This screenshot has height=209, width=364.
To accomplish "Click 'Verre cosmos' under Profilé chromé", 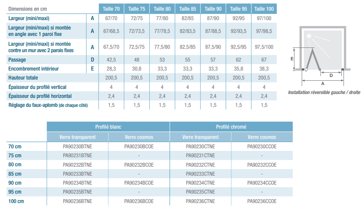I will 262,137.
